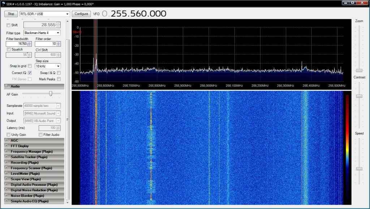Click the SDR# icon in the title bar
The image size is (370, 209).
click(x=4, y=3)
